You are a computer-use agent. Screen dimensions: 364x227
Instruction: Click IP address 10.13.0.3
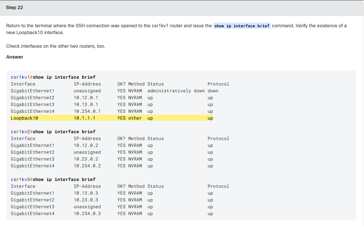[x=86, y=193]
